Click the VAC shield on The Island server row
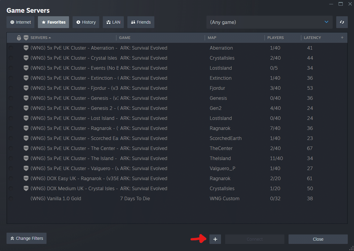 click(x=26, y=158)
